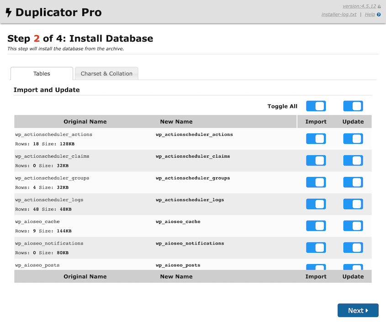Screen dimensions: 386x324
Task: Click the Original Name column header
Action: [x=85, y=122]
